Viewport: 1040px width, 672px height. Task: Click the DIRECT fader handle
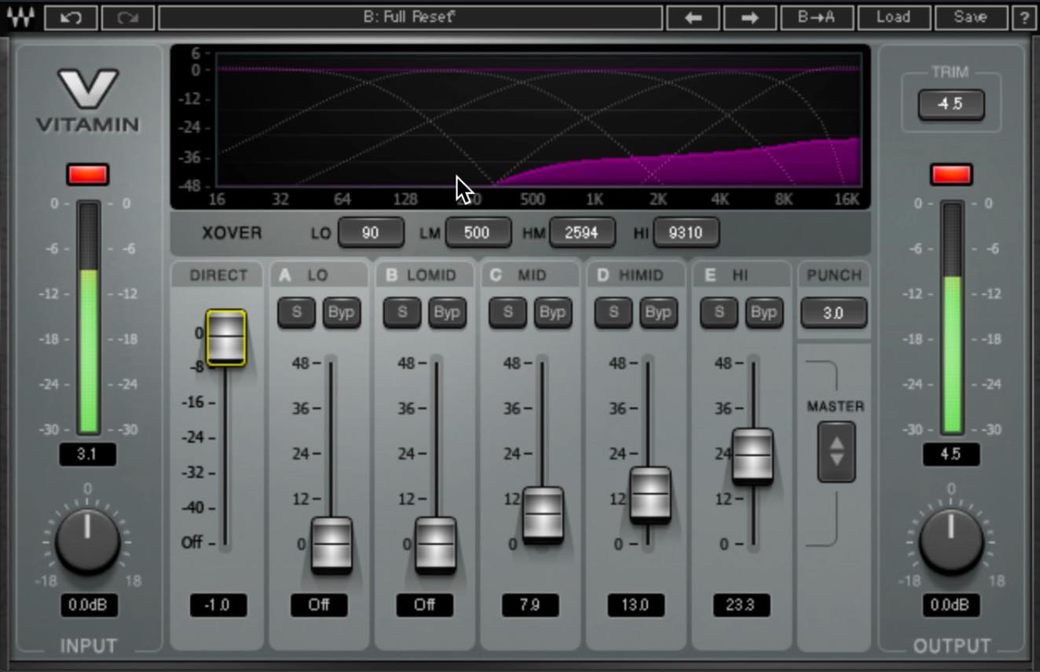[x=226, y=338]
